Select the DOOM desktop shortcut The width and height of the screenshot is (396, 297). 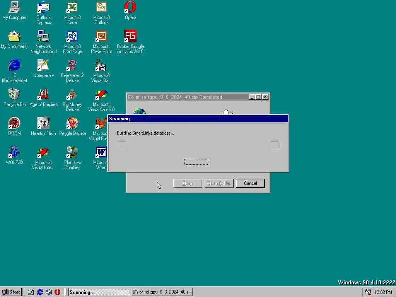(14, 126)
